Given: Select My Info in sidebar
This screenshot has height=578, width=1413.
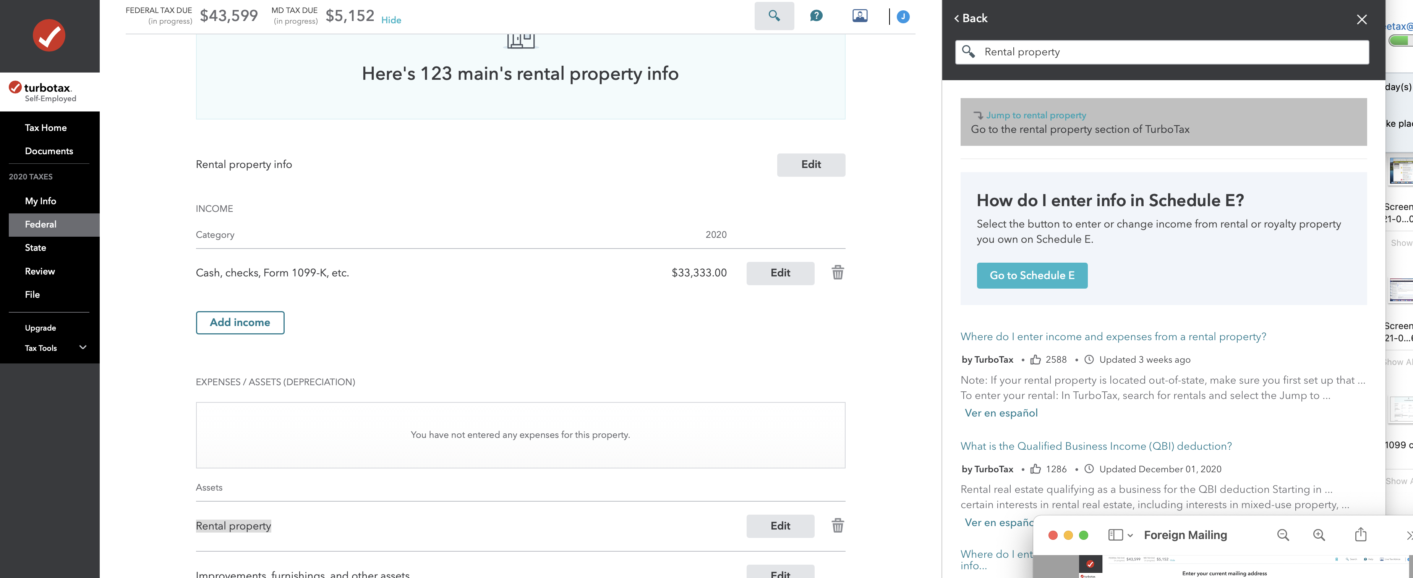Looking at the screenshot, I should pos(41,201).
